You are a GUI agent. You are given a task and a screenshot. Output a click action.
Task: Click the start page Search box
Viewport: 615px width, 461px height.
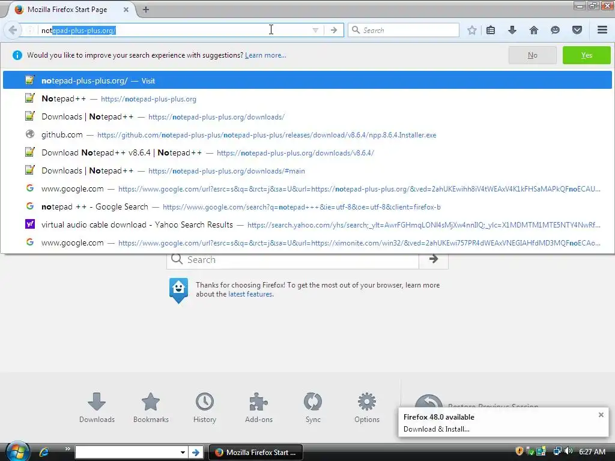[x=292, y=259]
